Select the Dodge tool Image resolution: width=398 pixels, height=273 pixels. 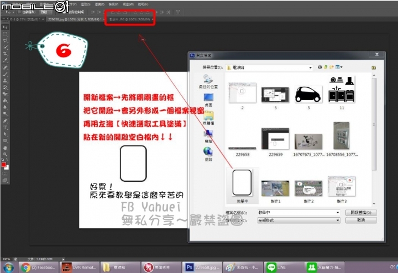pyautogui.click(x=5, y=114)
